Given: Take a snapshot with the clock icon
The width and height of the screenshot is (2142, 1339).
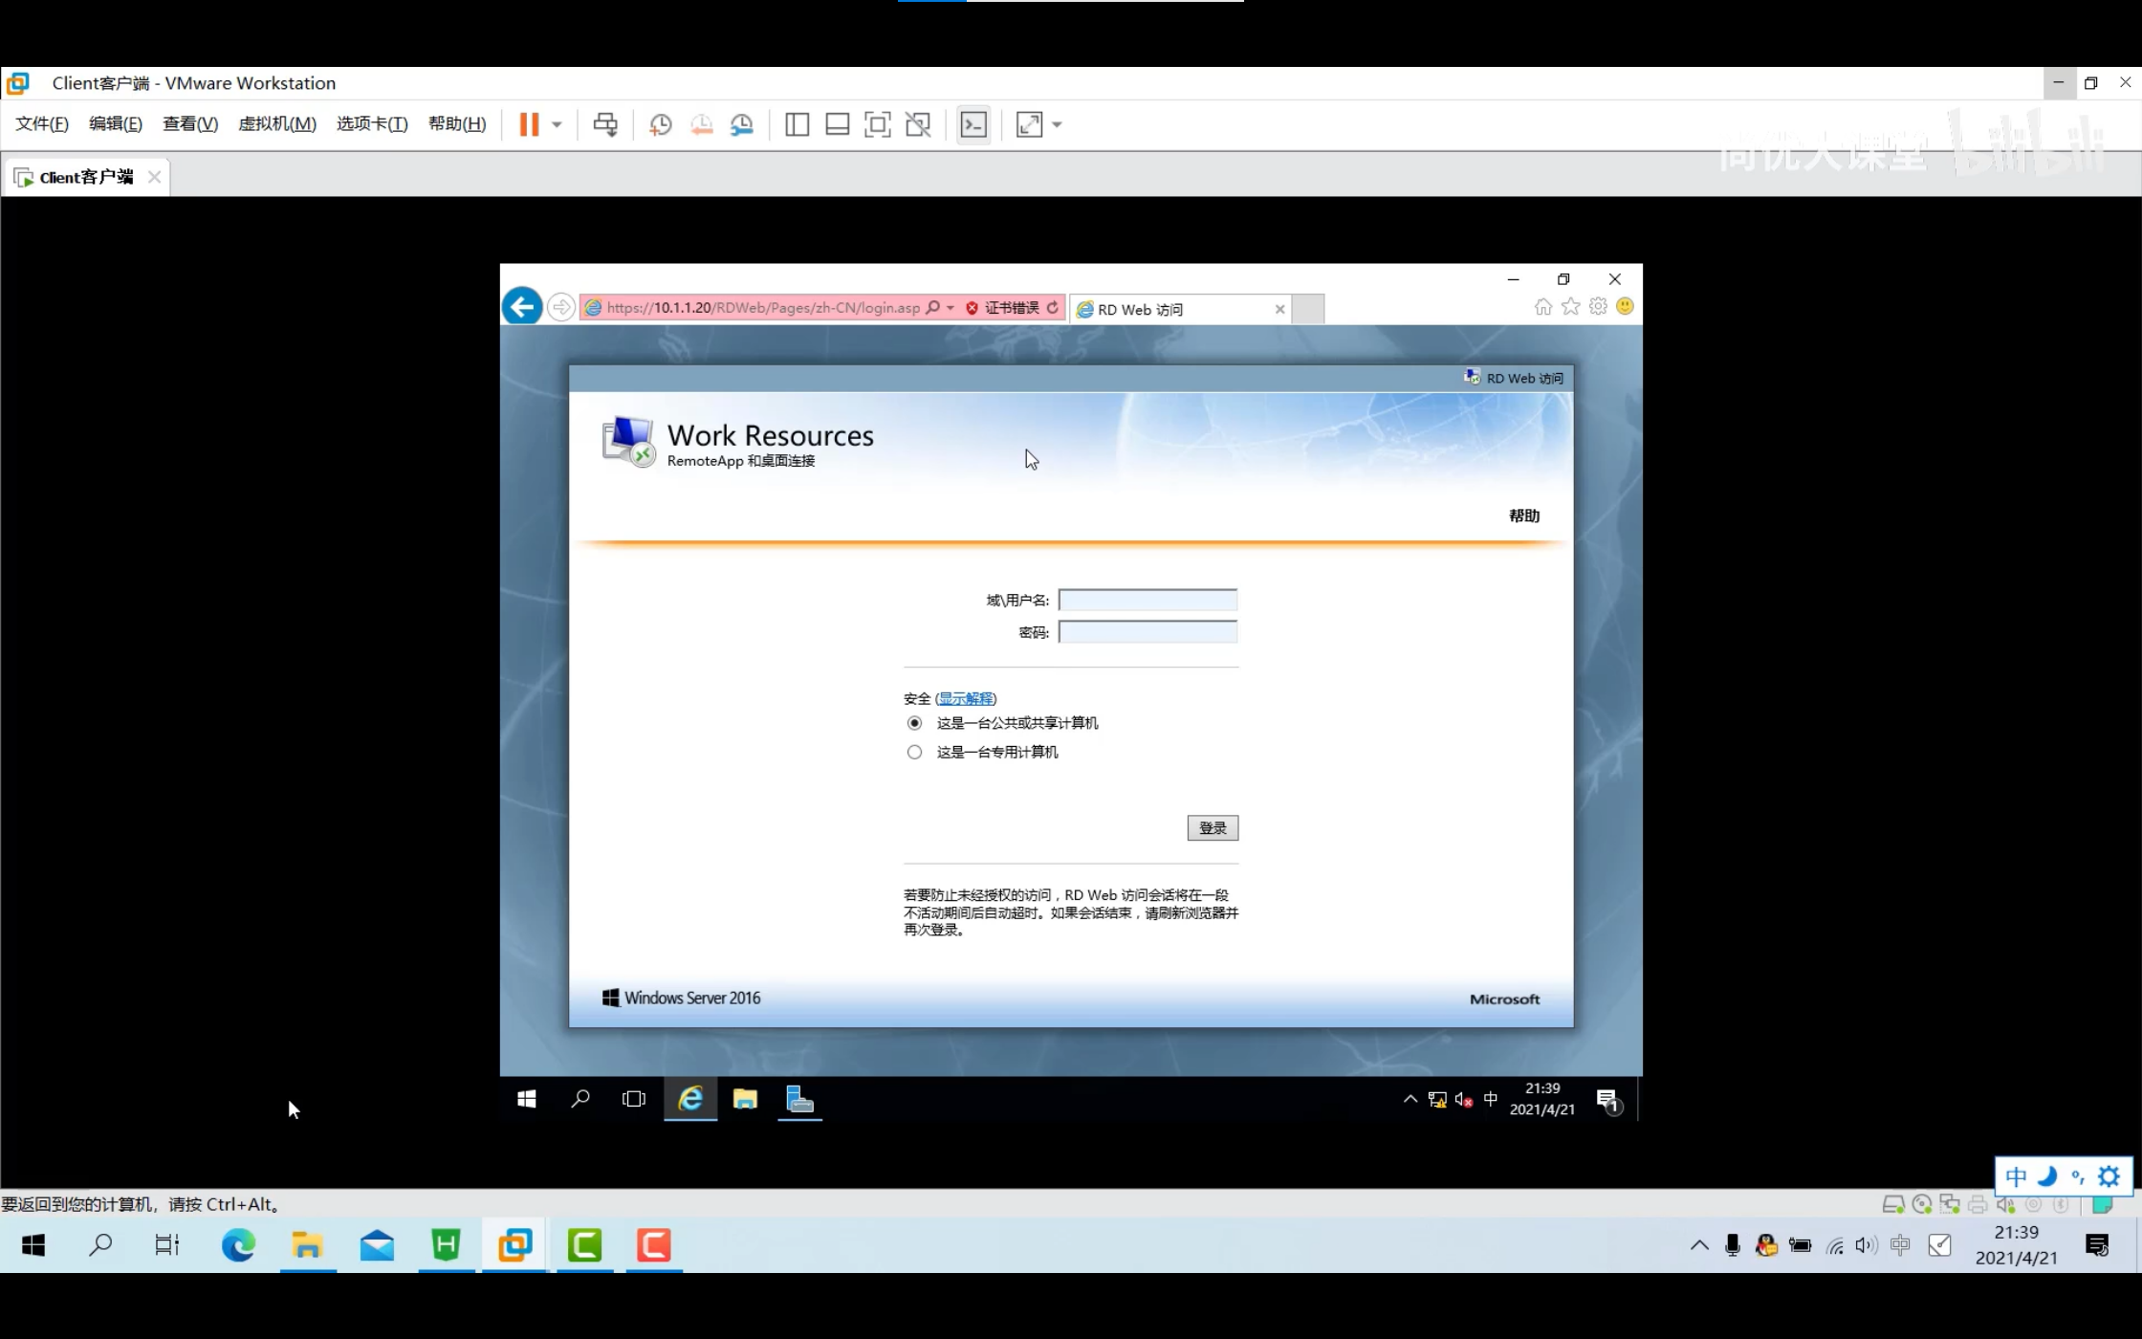Looking at the screenshot, I should (660, 124).
